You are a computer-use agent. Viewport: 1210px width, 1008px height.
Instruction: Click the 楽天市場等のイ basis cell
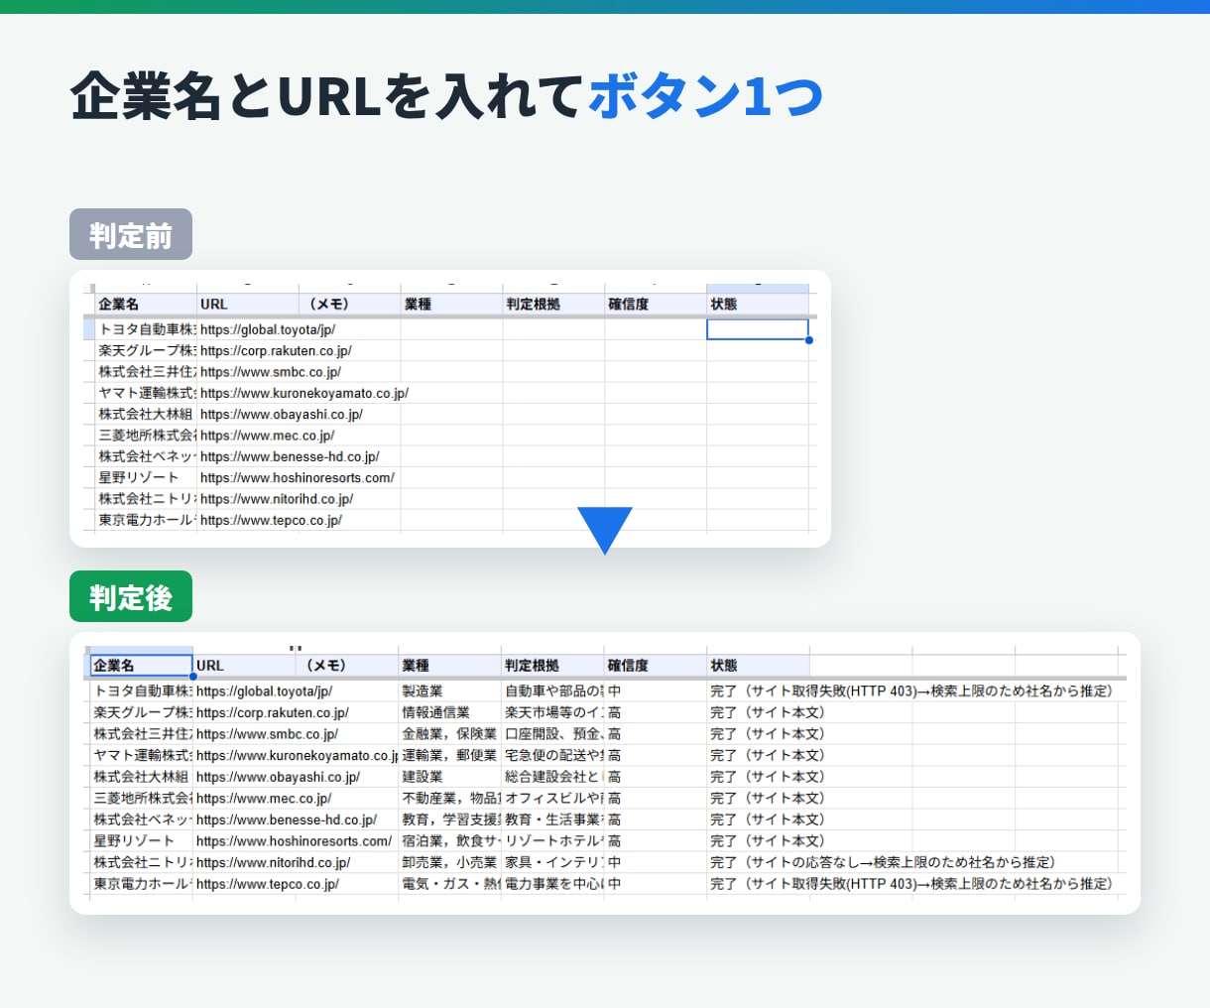tap(552, 712)
